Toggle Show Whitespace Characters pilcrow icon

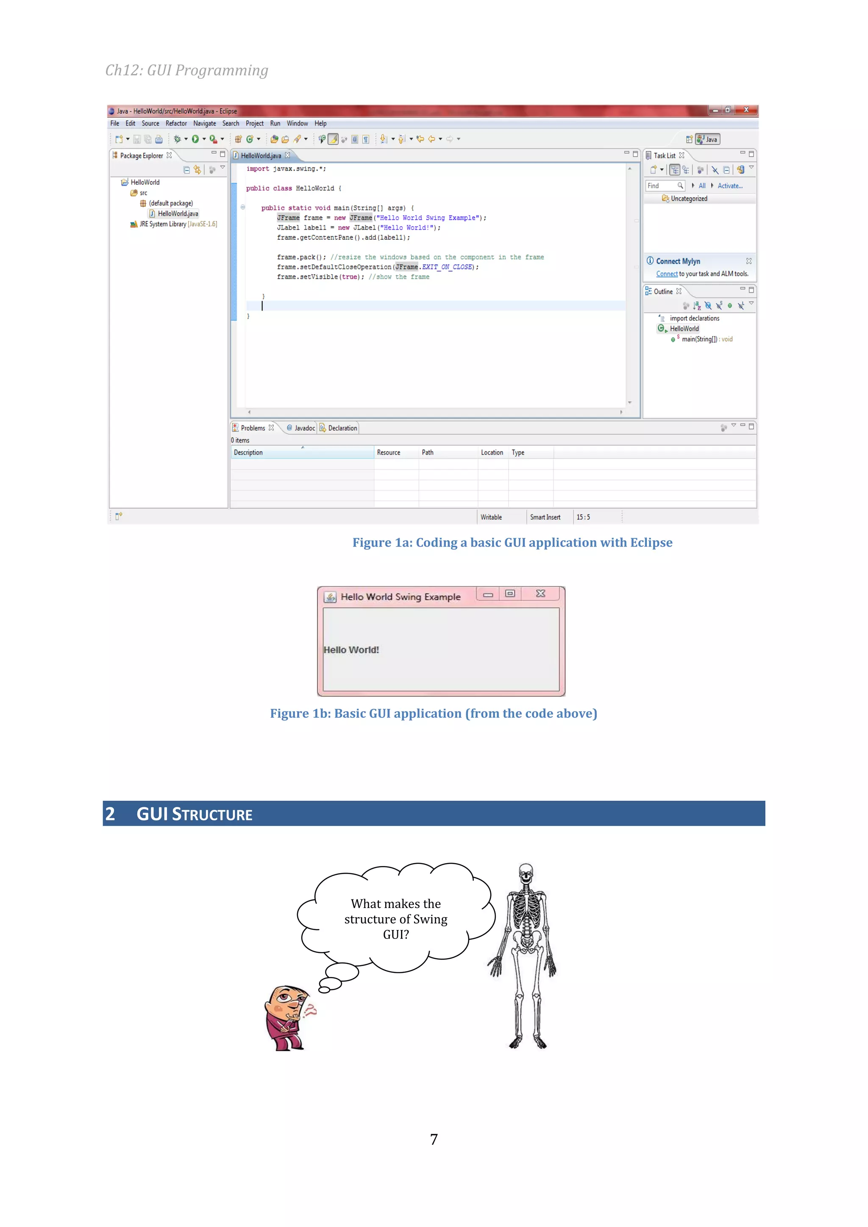(x=366, y=139)
